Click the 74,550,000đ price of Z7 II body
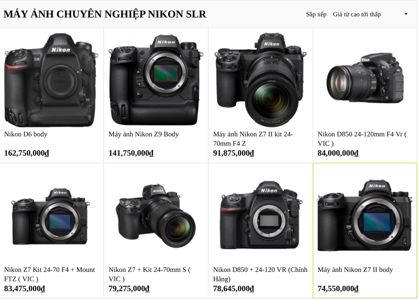The image size is (418, 299). [x=338, y=289]
